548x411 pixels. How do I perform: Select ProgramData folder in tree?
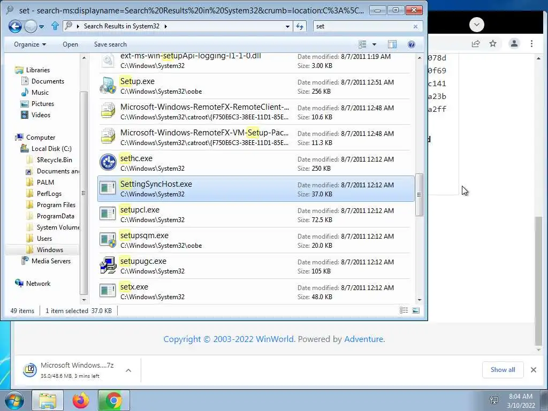coord(55,216)
